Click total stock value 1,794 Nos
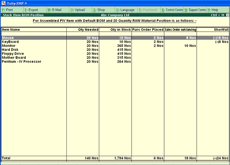 click(x=122, y=158)
